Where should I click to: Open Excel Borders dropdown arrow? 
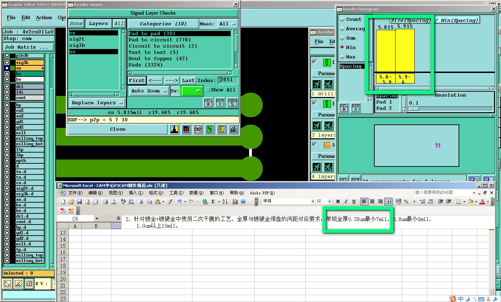[x=464, y=202]
